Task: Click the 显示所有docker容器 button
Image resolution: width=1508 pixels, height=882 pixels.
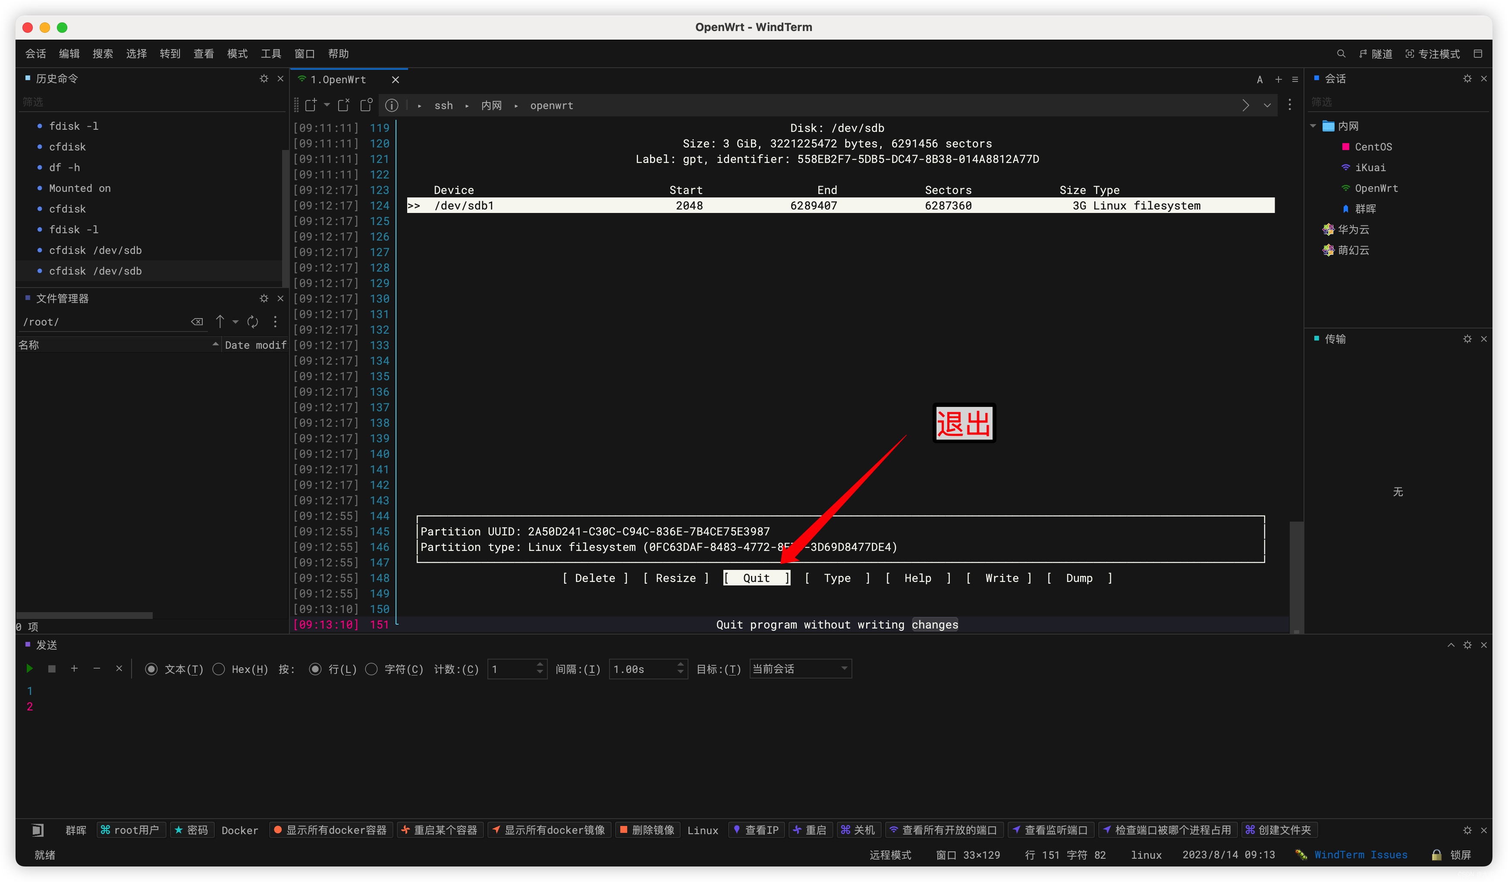Action: 330,830
